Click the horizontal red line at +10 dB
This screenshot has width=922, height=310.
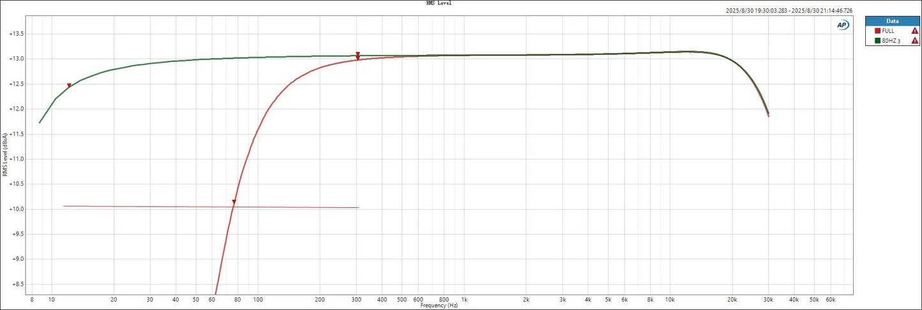160,207
